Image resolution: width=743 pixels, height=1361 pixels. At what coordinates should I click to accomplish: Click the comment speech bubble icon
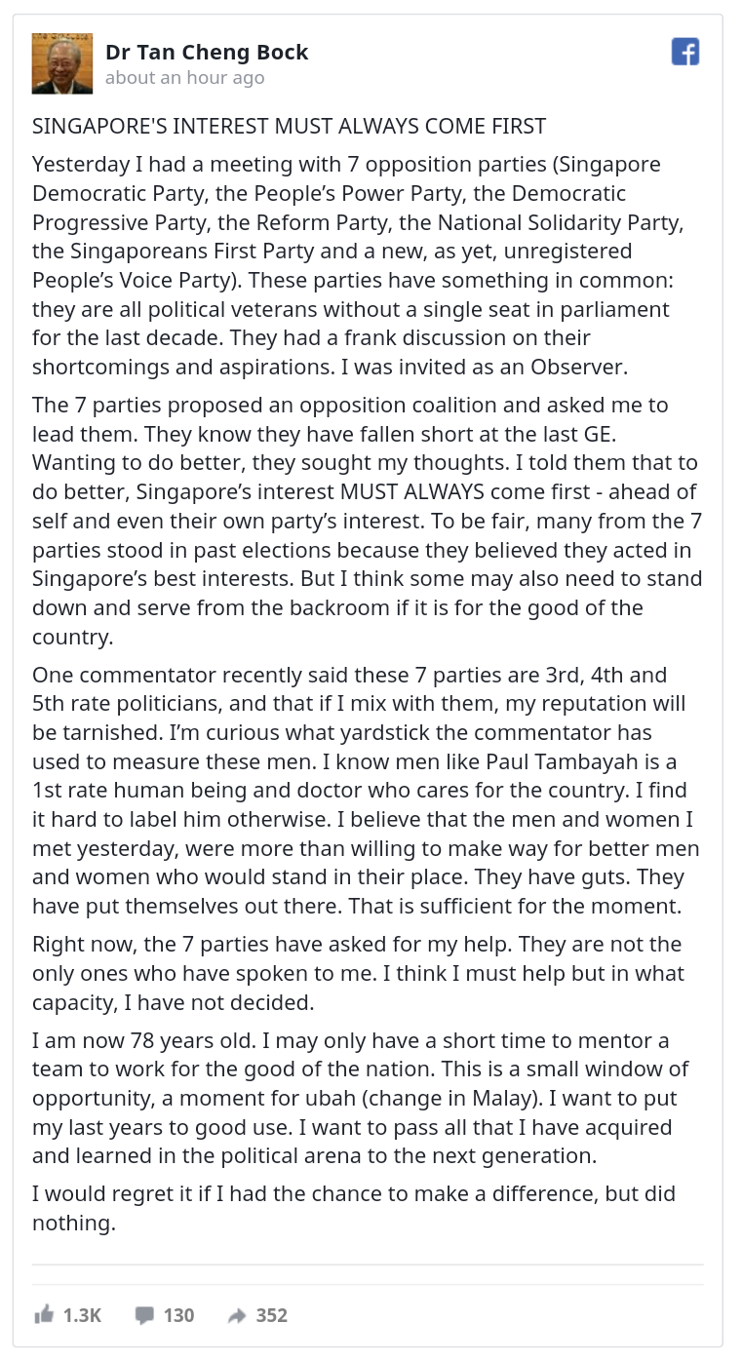(144, 1316)
